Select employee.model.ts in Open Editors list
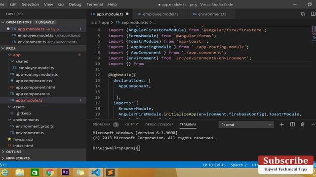Image resolution: width=316 pixels, height=177 pixels. pos(43,35)
